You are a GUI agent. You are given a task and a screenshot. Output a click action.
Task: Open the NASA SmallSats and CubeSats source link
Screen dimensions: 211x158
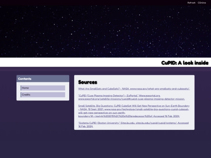pyautogui.click(x=134, y=89)
